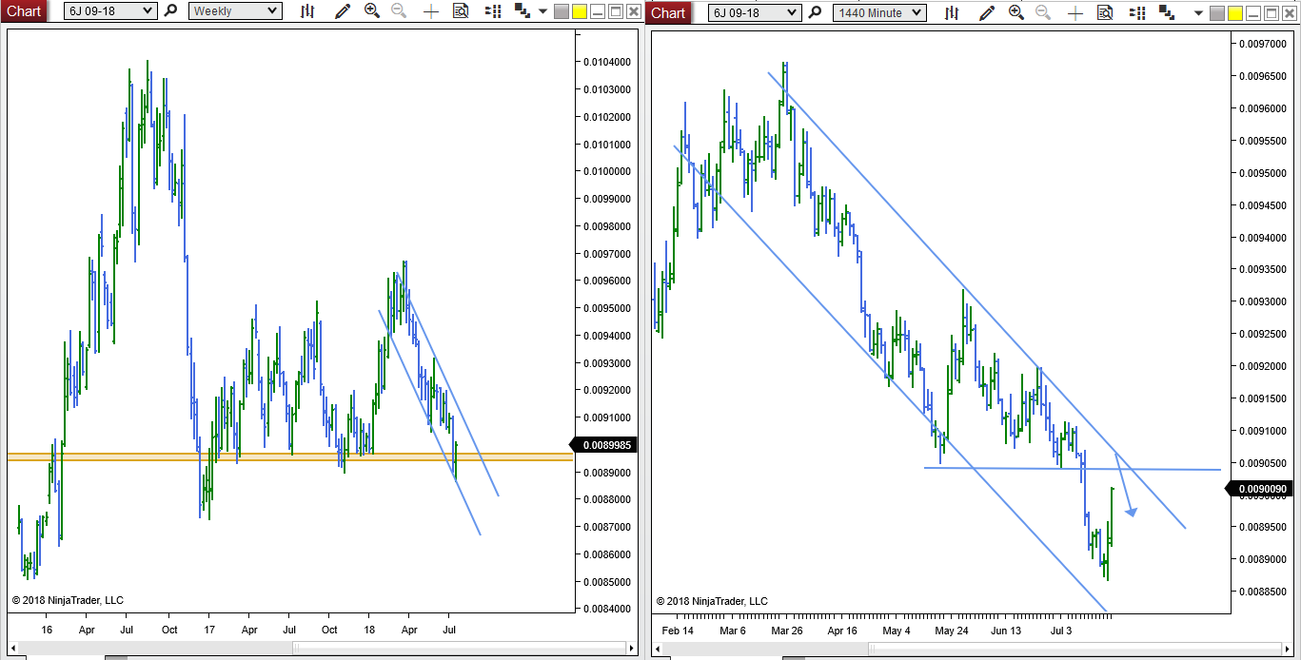1301x660 pixels.
Task: Click the left arrow of daily chart's horizontal scrollbar
Action: [656, 649]
